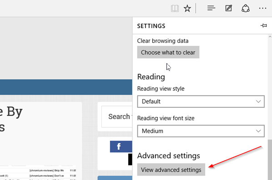Click the Search field on the webpage
Viewport: 272px width, 180px height.
pyautogui.click(x=117, y=116)
